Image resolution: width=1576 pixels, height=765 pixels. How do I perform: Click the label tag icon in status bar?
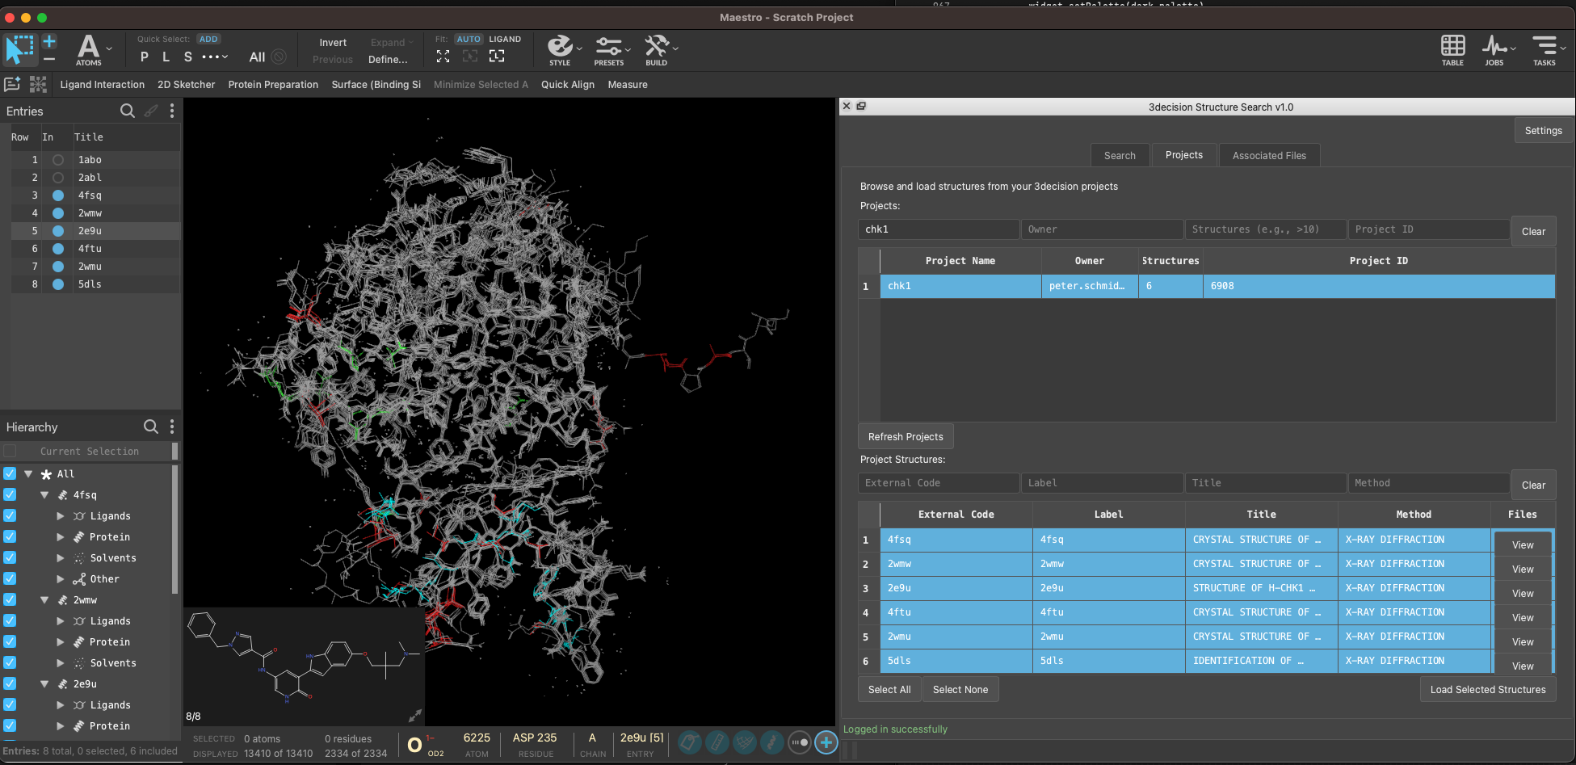pyautogui.click(x=689, y=742)
